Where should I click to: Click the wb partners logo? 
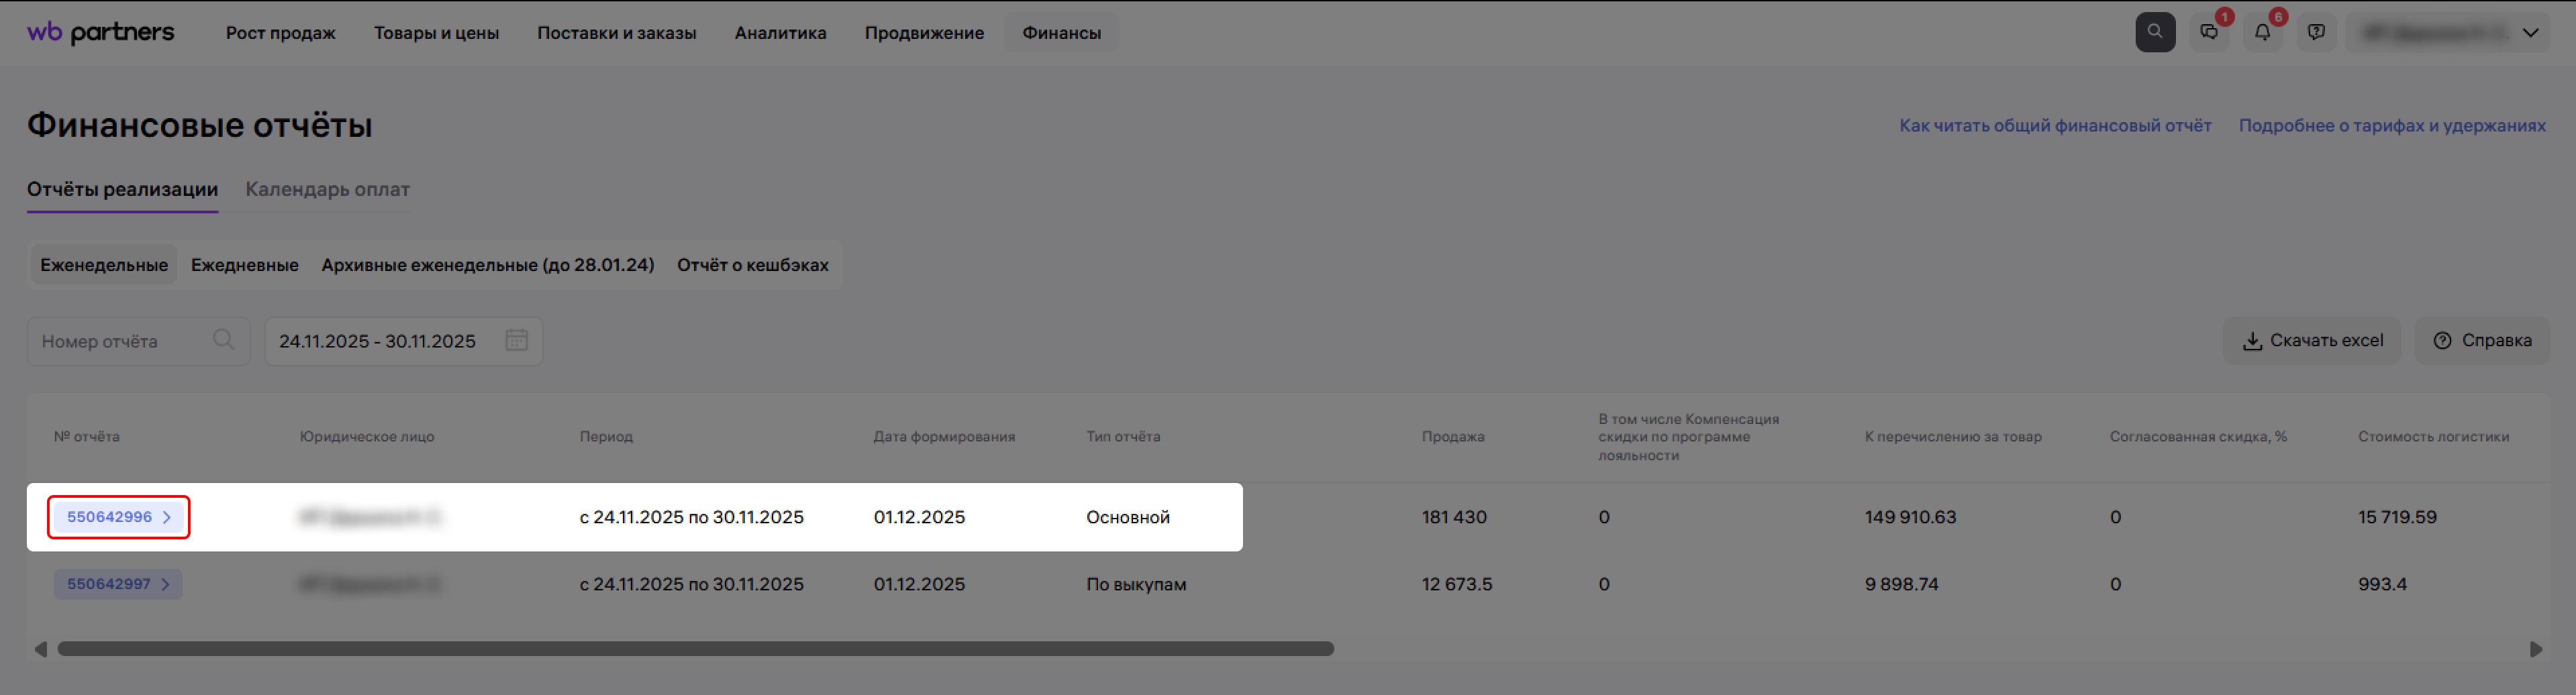click(100, 32)
